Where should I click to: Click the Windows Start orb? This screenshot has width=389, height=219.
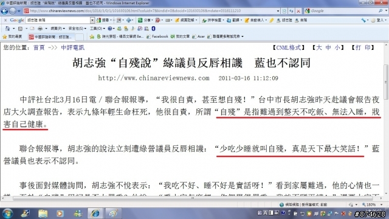[x=7, y=214]
